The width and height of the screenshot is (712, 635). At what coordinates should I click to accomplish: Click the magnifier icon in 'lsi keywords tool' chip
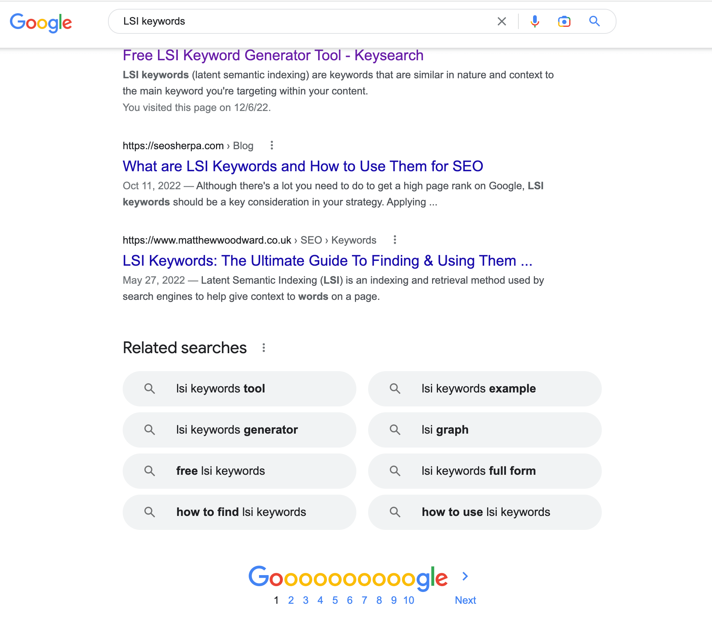150,388
